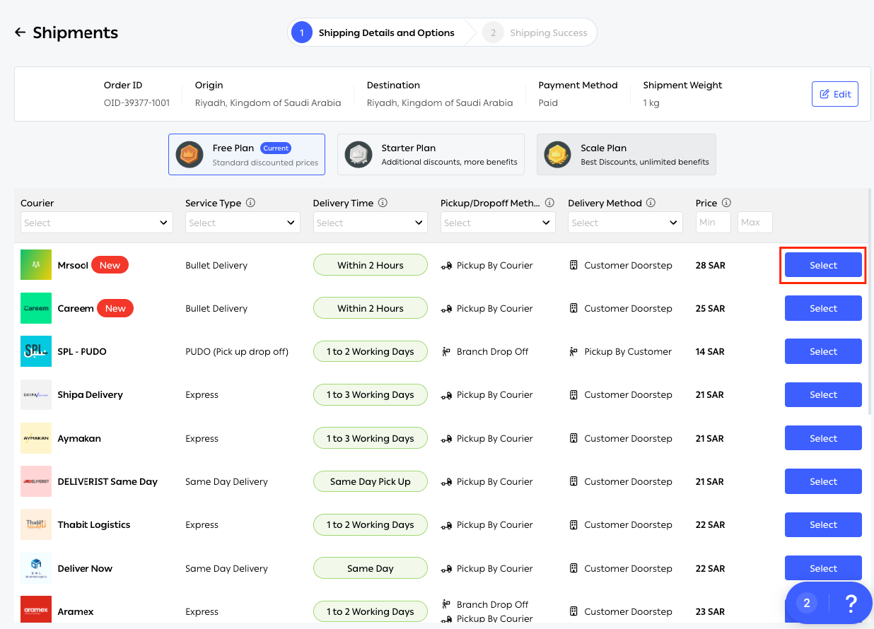The image size is (874, 629).
Task: Open the help question mark widget
Action: tap(851, 603)
